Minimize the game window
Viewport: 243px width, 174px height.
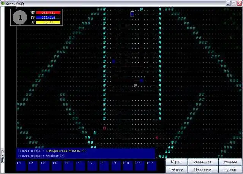228,3
